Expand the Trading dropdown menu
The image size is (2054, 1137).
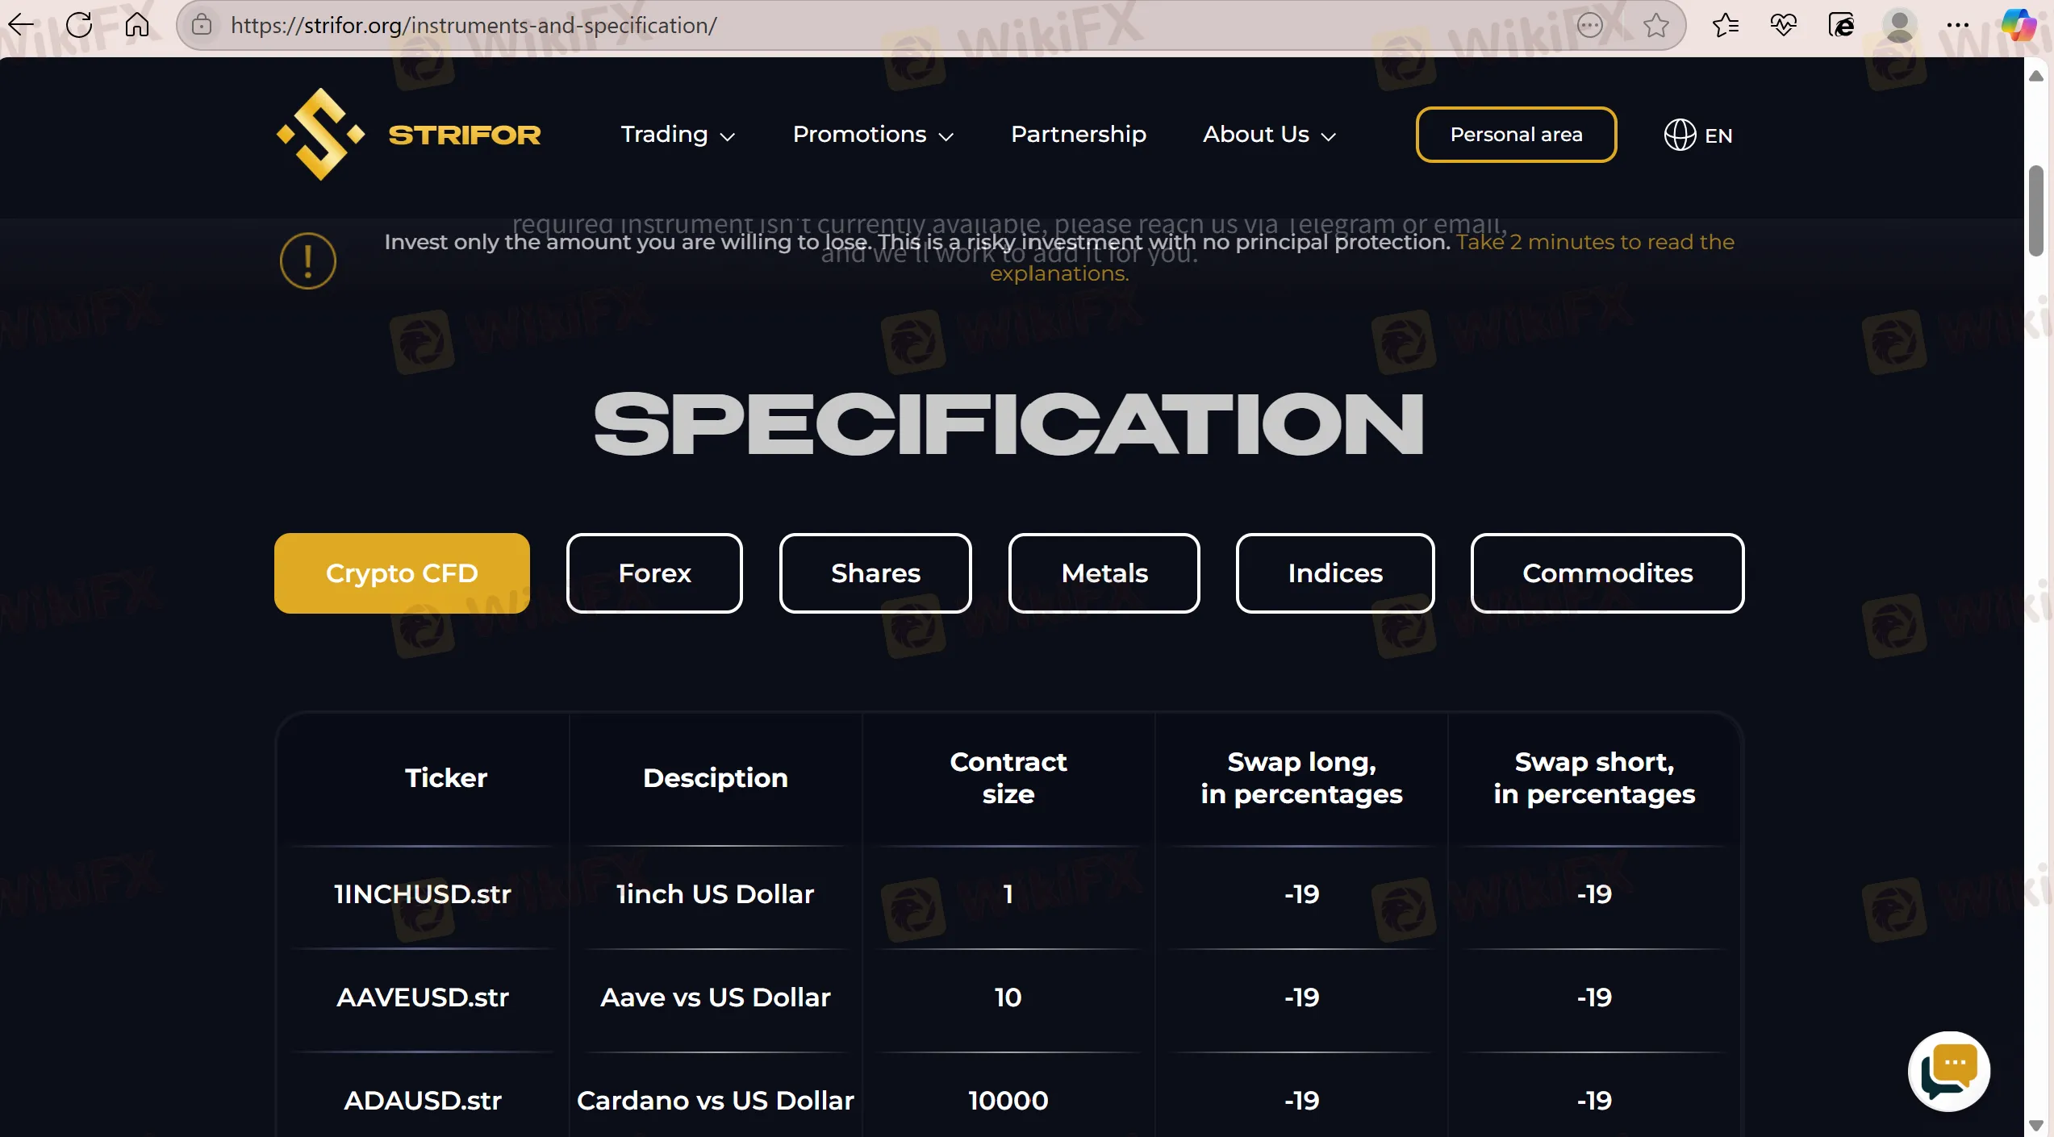(678, 135)
